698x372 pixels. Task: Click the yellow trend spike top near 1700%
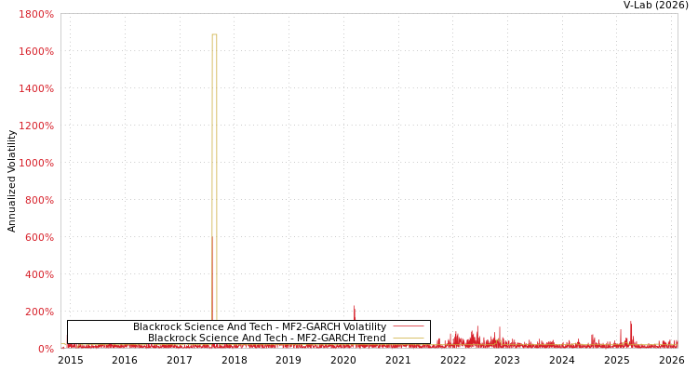[x=214, y=34]
